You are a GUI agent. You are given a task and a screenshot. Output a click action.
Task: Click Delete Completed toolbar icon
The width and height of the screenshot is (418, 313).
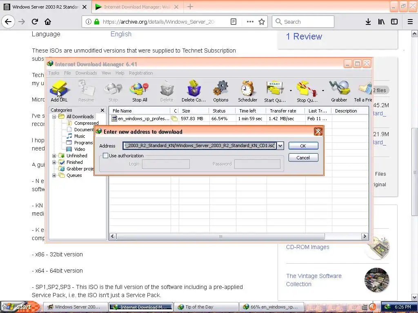[194, 91]
